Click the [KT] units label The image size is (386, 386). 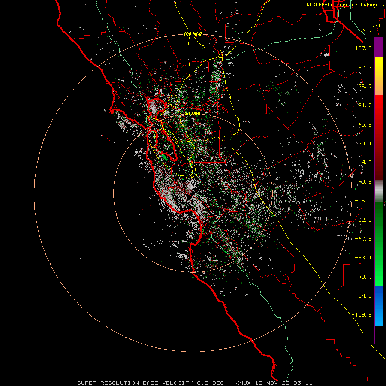pyautogui.click(x=366, y=30)
